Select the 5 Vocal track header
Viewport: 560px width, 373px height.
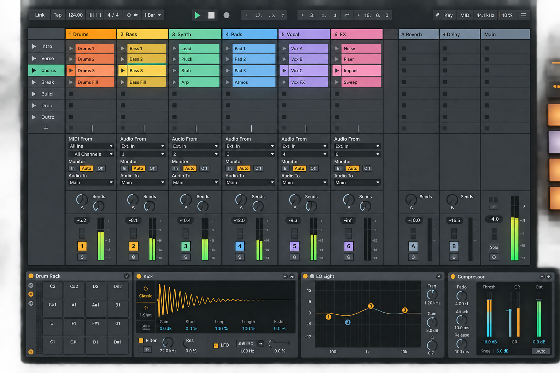[x=304, y=34]
